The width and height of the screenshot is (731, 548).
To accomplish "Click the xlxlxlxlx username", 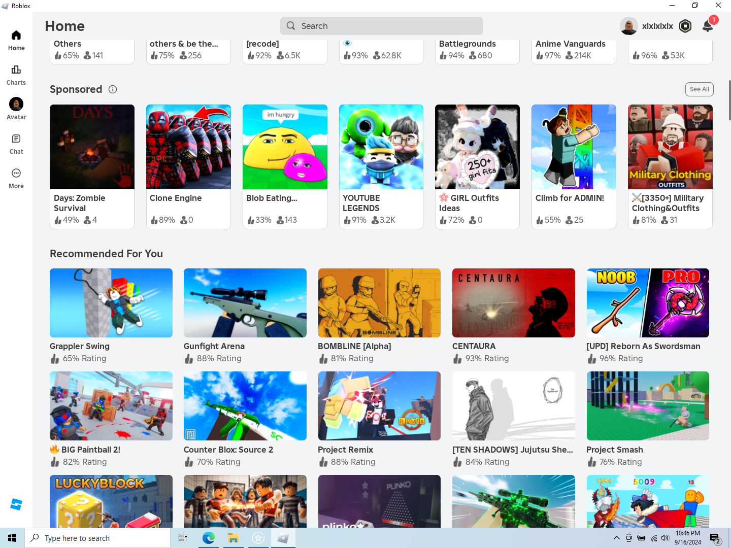I will pyautogui.click(x=657, y=26).
